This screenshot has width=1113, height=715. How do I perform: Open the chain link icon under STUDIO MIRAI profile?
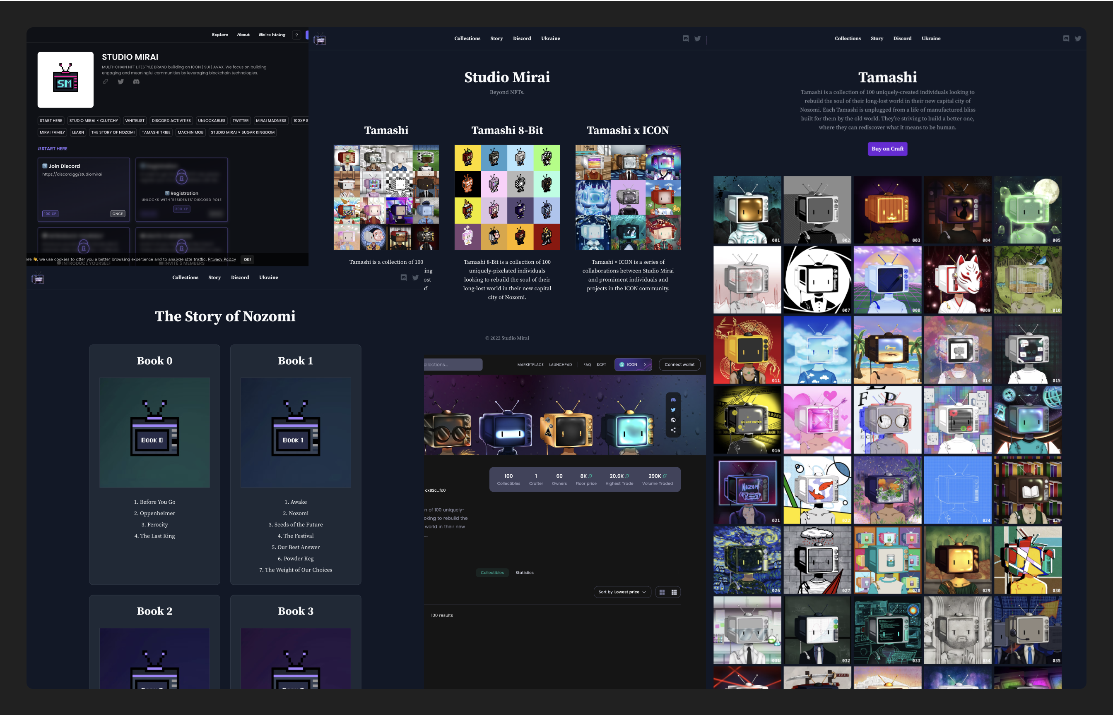point(106,82)
